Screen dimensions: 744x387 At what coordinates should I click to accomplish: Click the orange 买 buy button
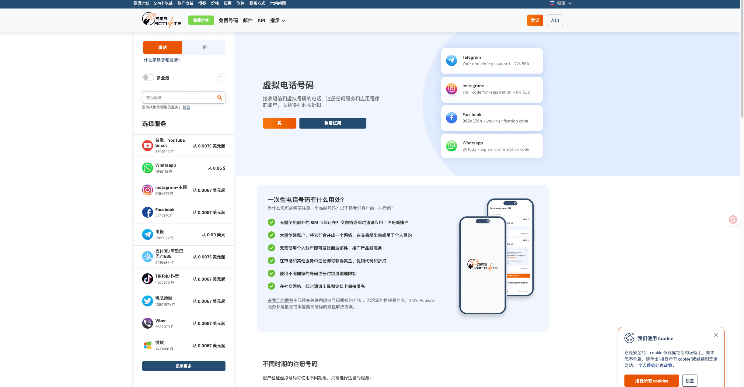[279, 123]
